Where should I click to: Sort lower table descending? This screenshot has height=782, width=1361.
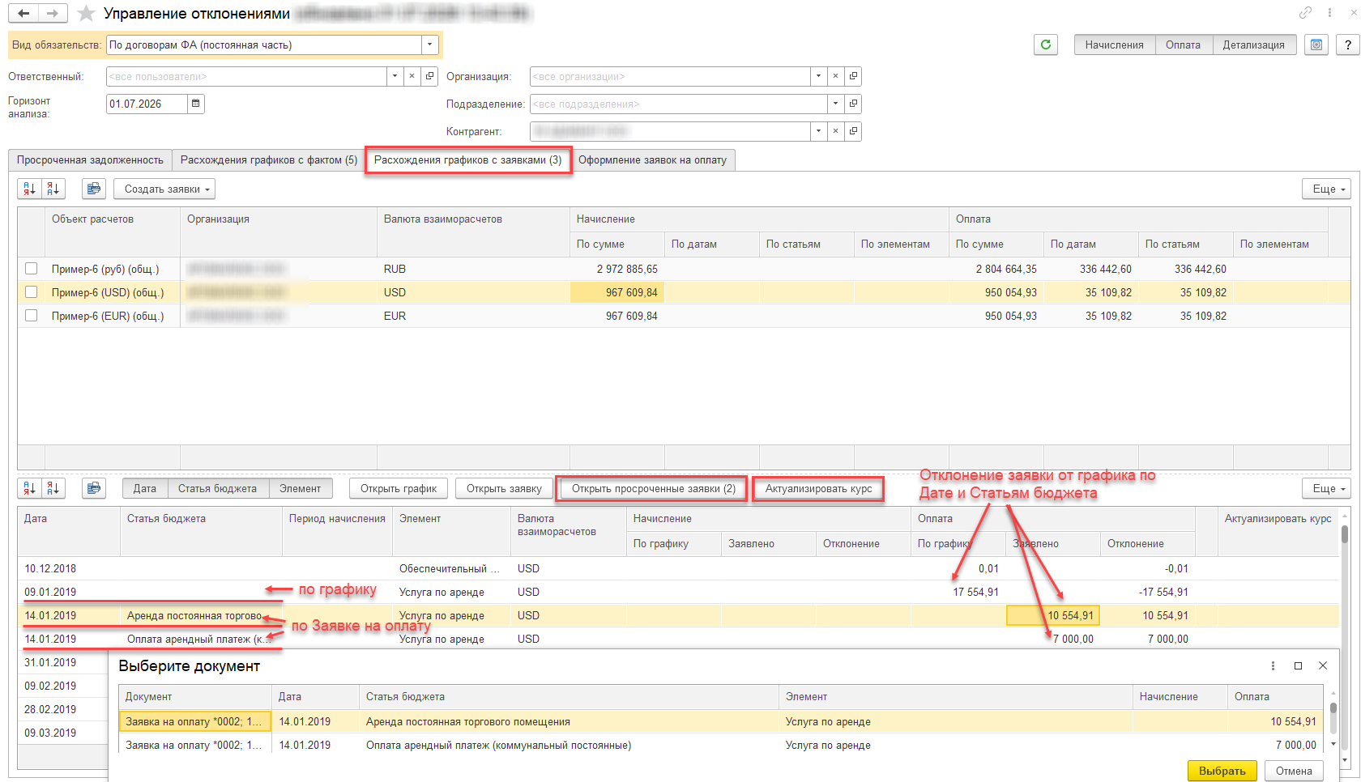click(x=53, y=488)
